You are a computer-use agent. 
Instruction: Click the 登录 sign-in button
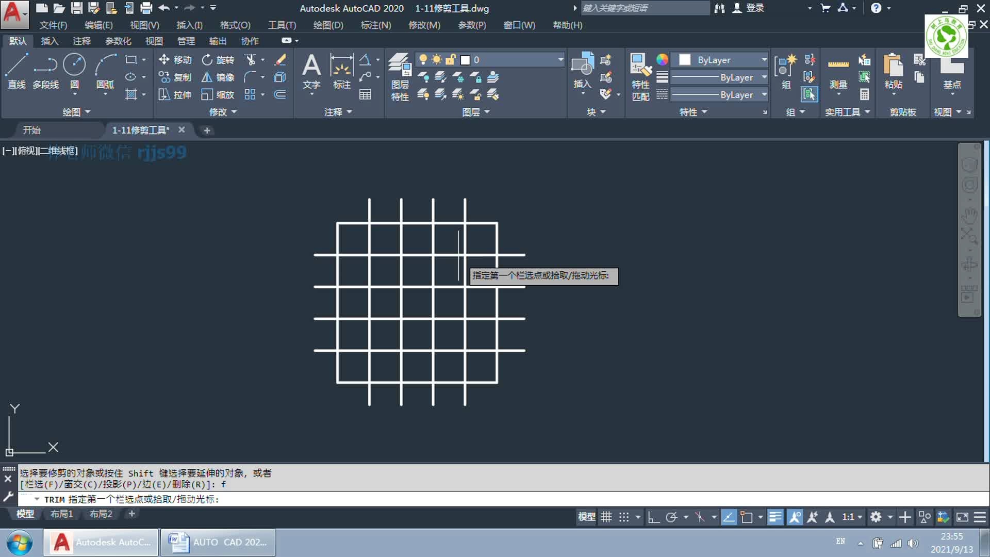[749, 8]
